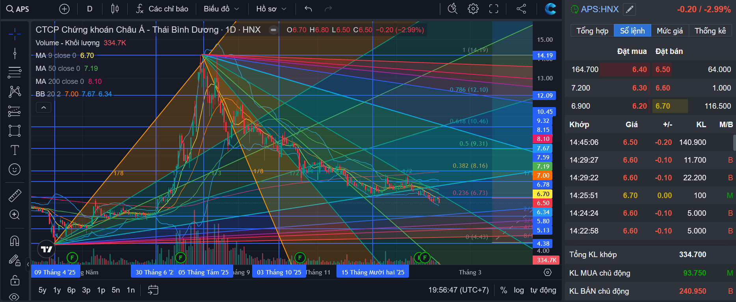Click 14:45:06 trade row
Viewport: 736px width, 302px height.
click(x=649, y=142)
